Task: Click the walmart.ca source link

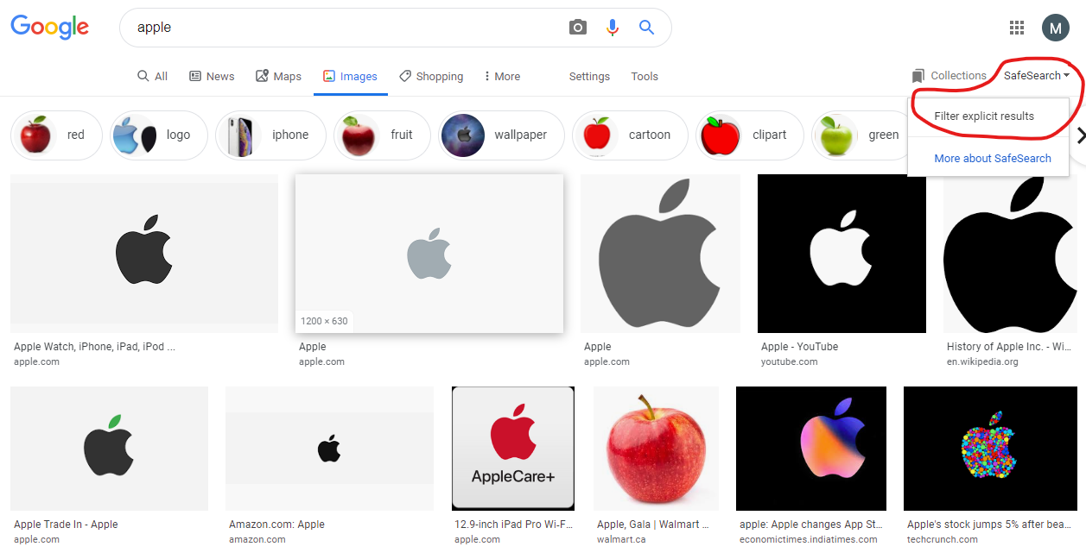Action: [x=621, y=539]
